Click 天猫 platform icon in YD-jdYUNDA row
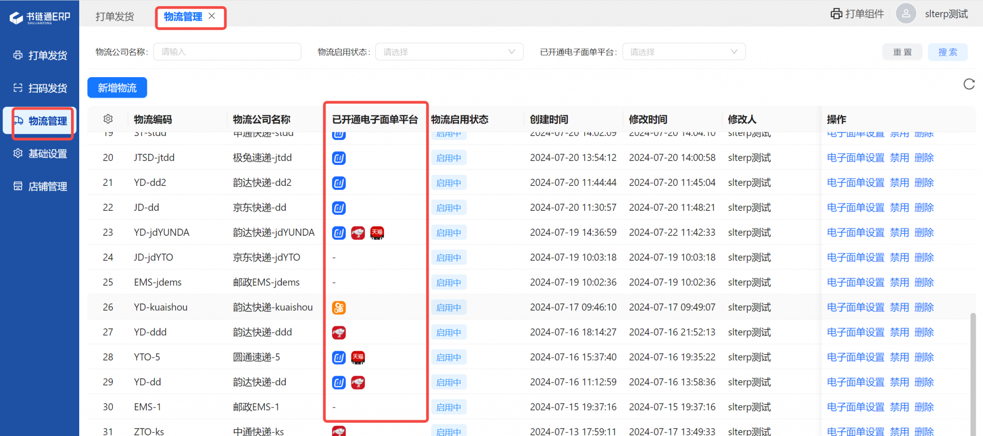Viewport: 983px width, 436px height. [x=377, y=233]
